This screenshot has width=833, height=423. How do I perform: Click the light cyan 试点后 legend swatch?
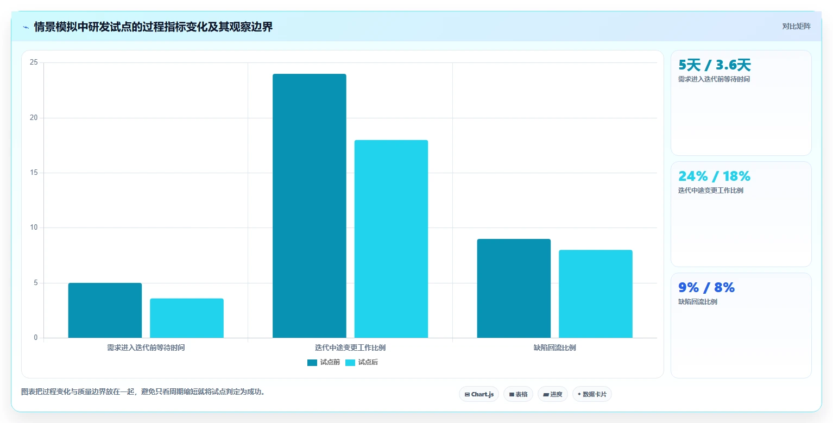point(350,363)
